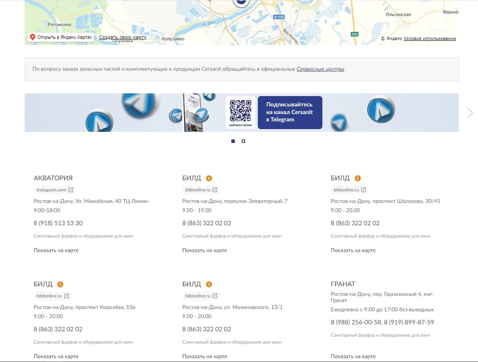
Task: Show ГРАНАТ store on the map
Action: [353, 356]
